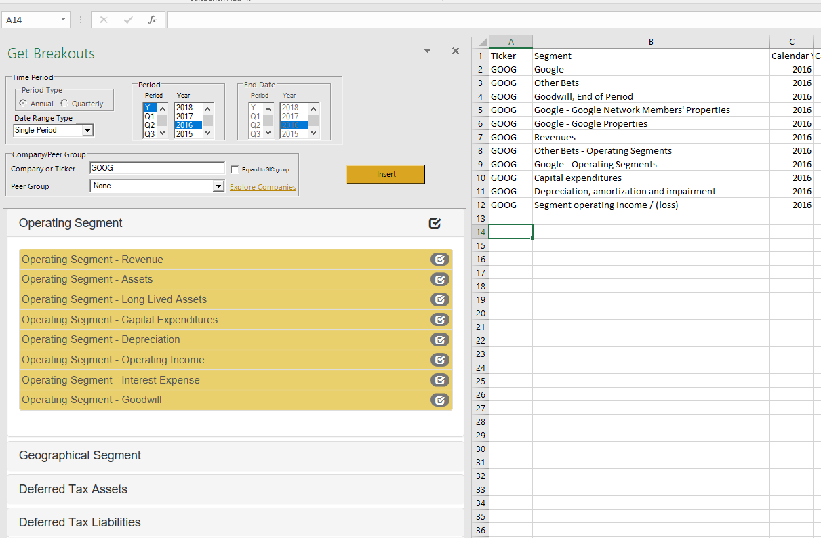This screenshot has height=538, width=821.
Task: Click the formula bar cancel X icon
Action: pos(104,20)
